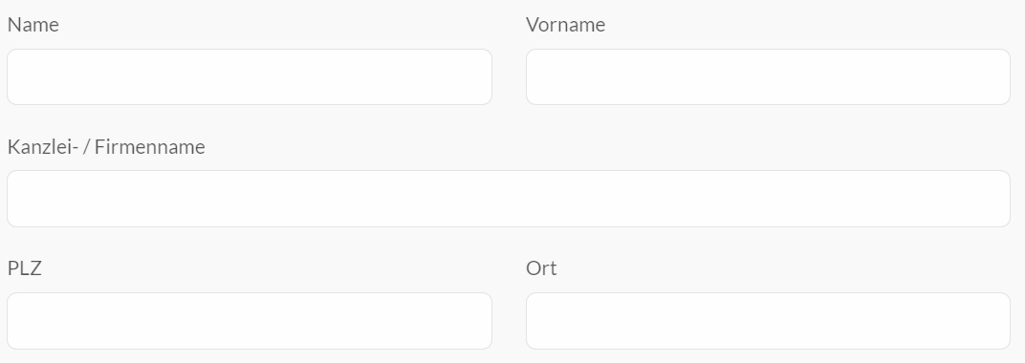The height and width of the screenshot is (363, 1025).
Task: Place cursor in the last name box
Action: 249,77
